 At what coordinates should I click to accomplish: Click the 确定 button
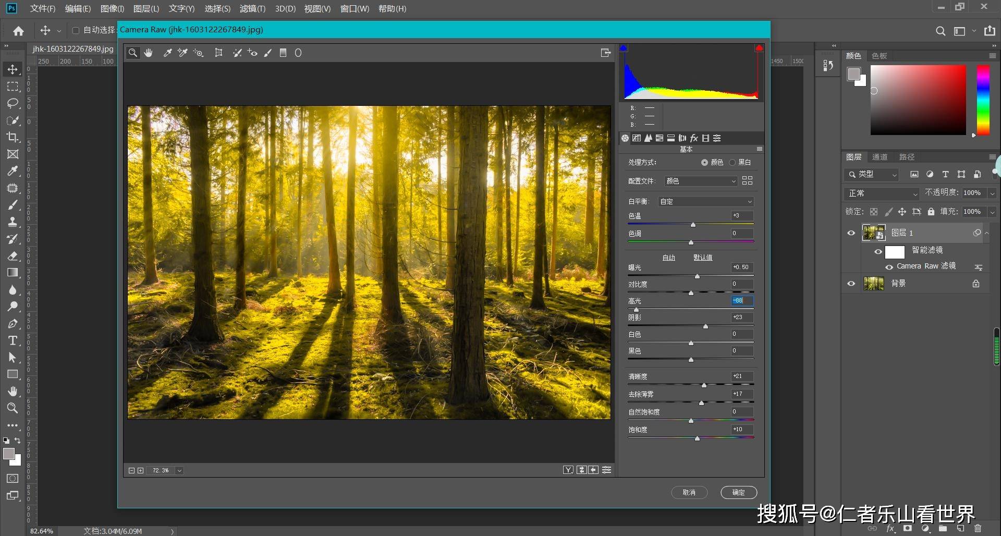click(x=738, y=492)
